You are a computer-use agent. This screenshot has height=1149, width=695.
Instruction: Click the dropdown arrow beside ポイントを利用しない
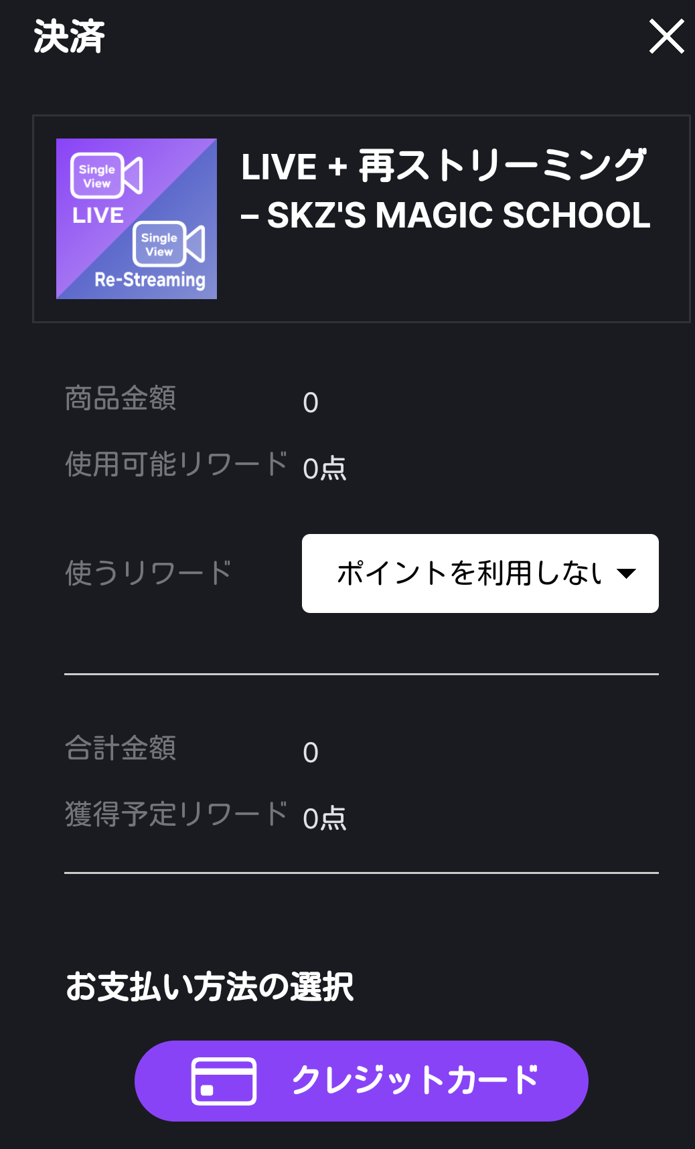pyautogui.click(x=626, y=573)
